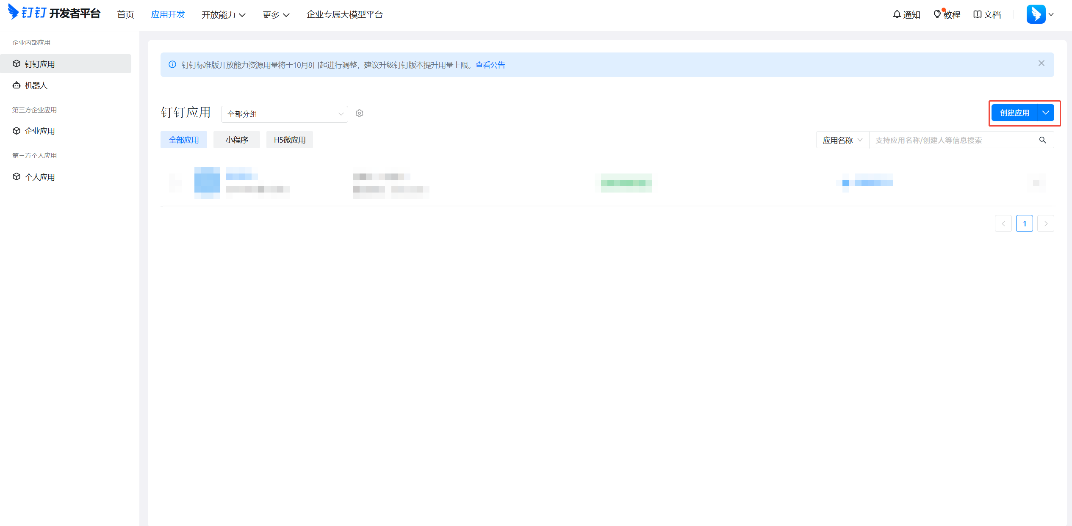Switch to the H5微应用 filter tab
This screenshot has height=526, width=1072.
pos(289,140)
